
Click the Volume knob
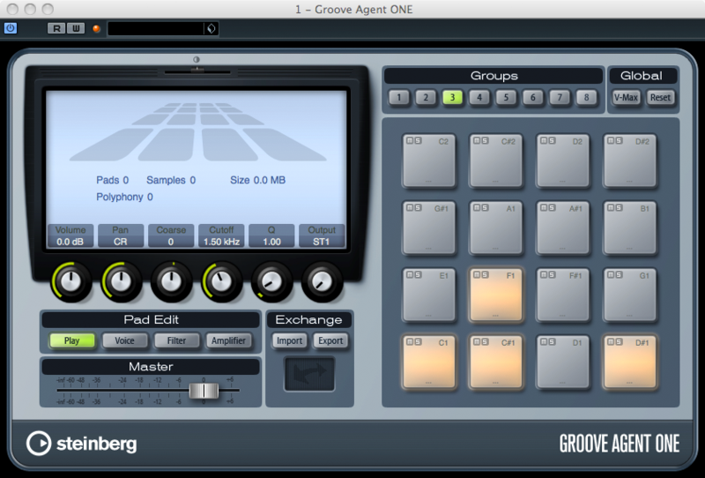[71, 280]
